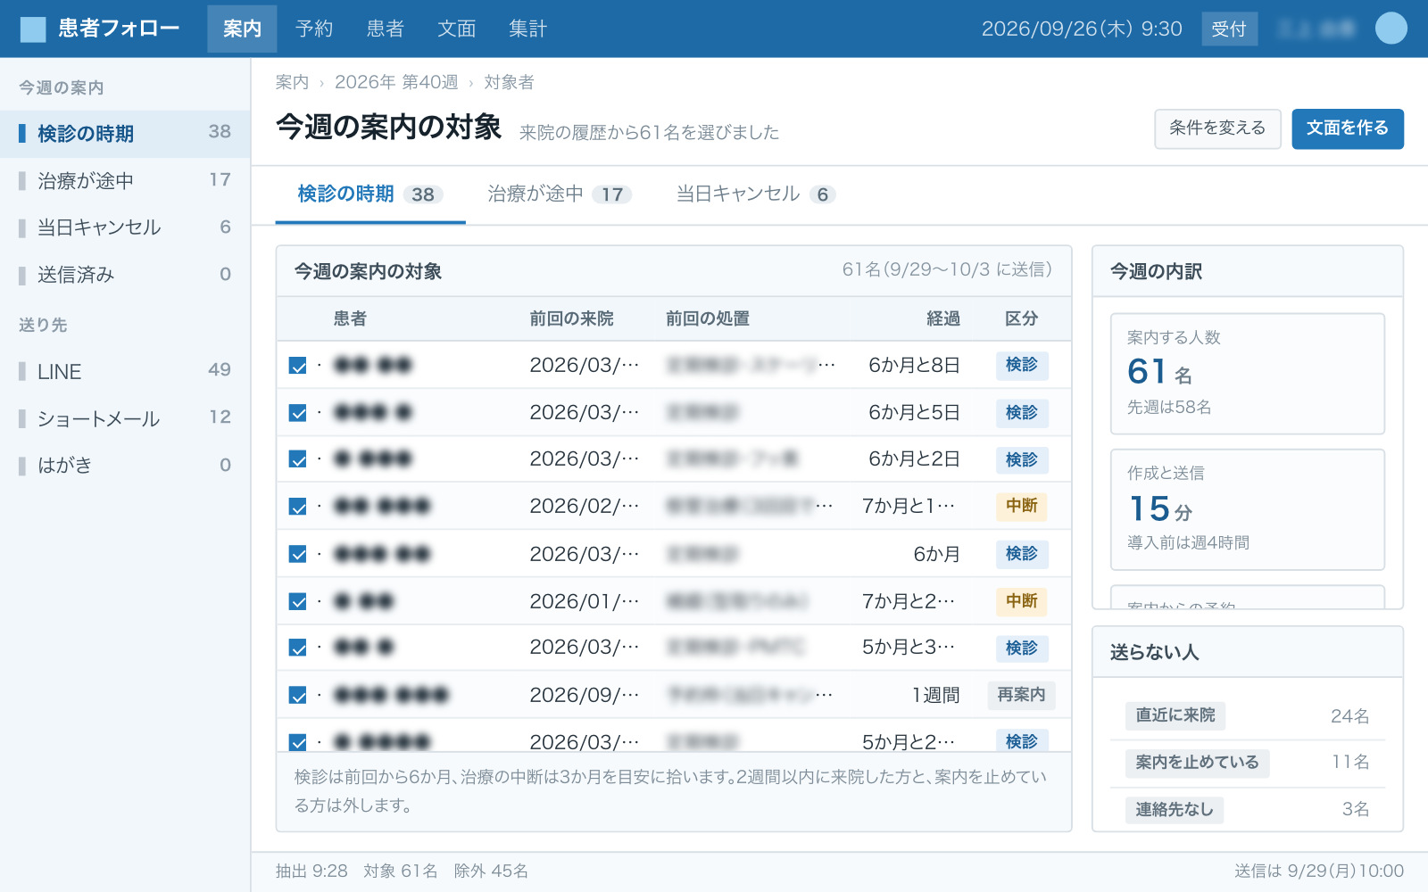Click the 受付 role badge
Image resolution: width=1428 pixels, height=892 pixels.
click(x=1229, y=29)
